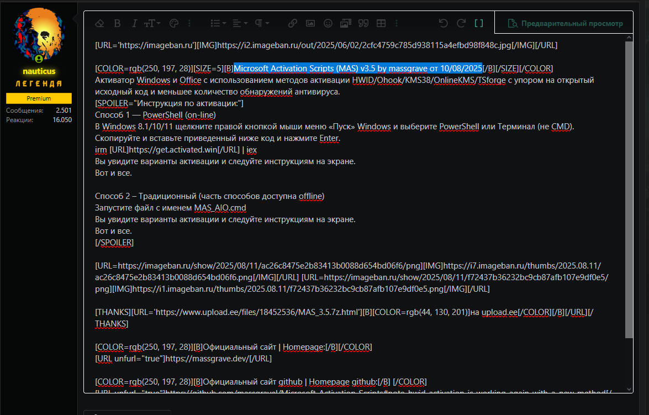Click the reactions count 16.050
The height and width of the screenshot is (415, 649).
62,120
